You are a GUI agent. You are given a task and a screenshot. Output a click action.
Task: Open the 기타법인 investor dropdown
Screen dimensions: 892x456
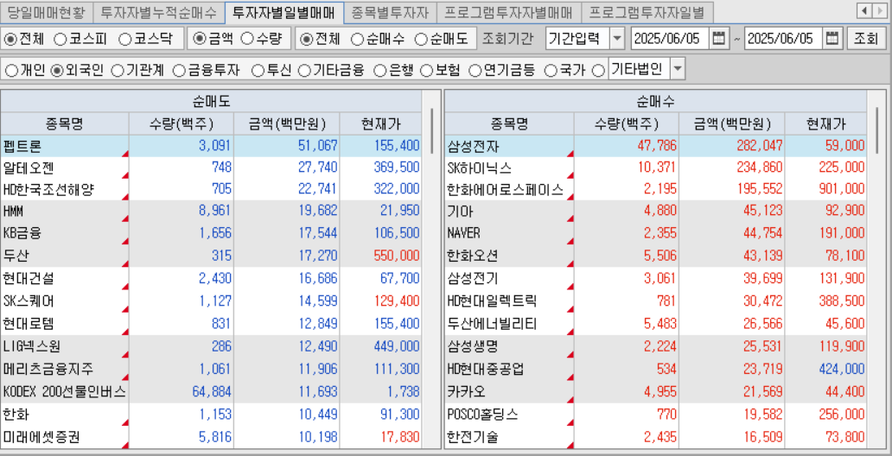678,70
